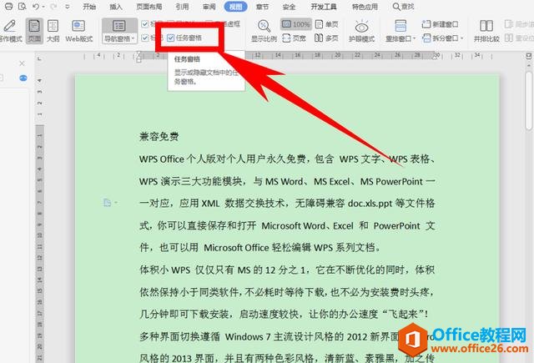Image resolution: width=534 pixels, height=363 pixels.
Task: Click the right indent marker on the ruler
Action: pyautogui.click(x=436, y=58)
